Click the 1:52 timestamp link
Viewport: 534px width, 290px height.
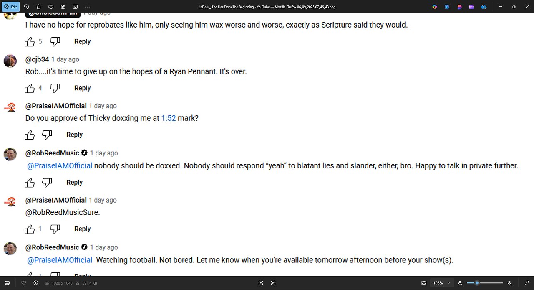click(169, 118)
